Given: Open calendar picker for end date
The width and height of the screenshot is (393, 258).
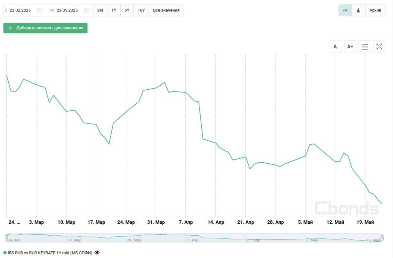Looking at the screenshot, I should [x=87, y=10].
